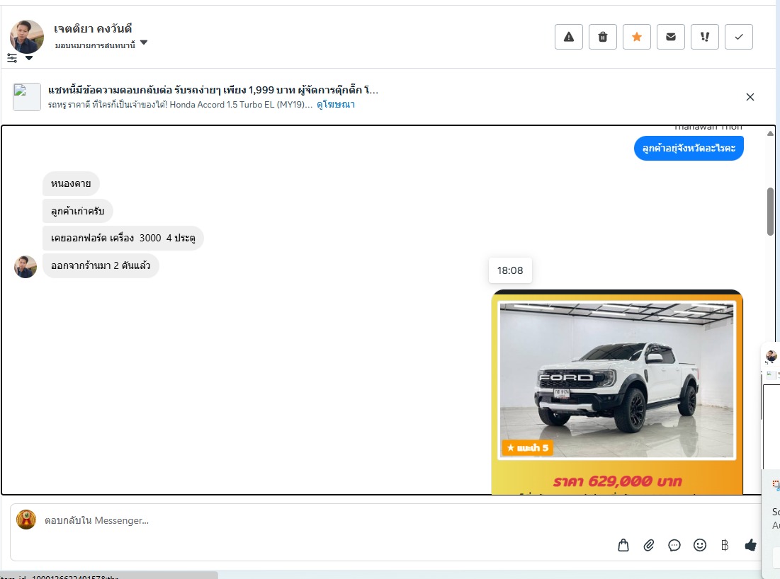
Task: Mark conversation done with checkmark button
Action: pyautogui.click(x=739, y=37)
